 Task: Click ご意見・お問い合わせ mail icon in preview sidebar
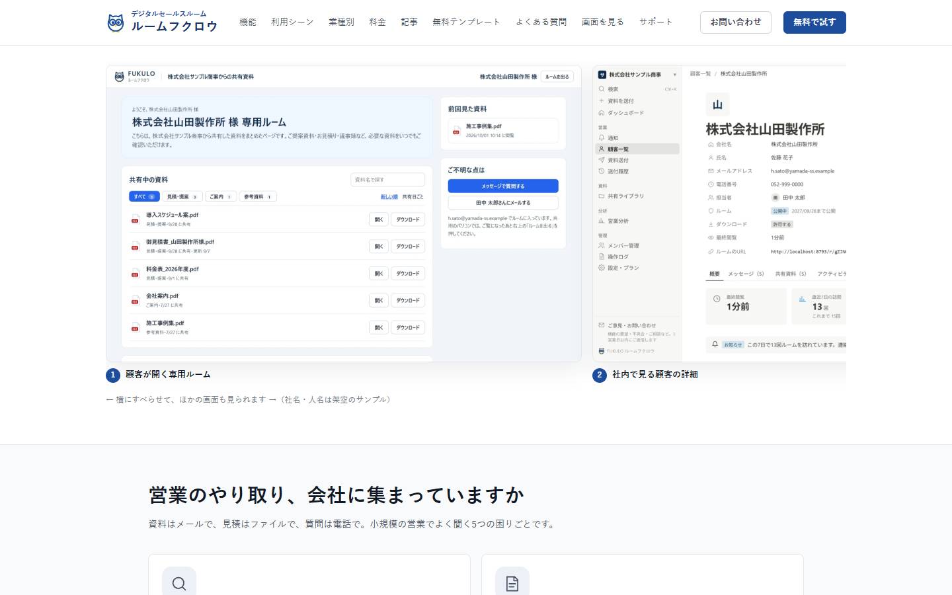click(602, 325)
